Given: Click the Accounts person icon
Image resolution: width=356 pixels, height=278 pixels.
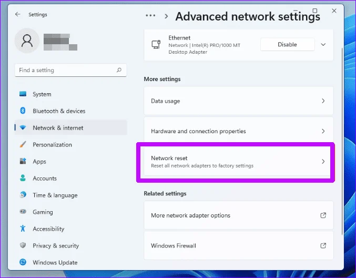Looking at the screenshot, I should tap(23, 178).
